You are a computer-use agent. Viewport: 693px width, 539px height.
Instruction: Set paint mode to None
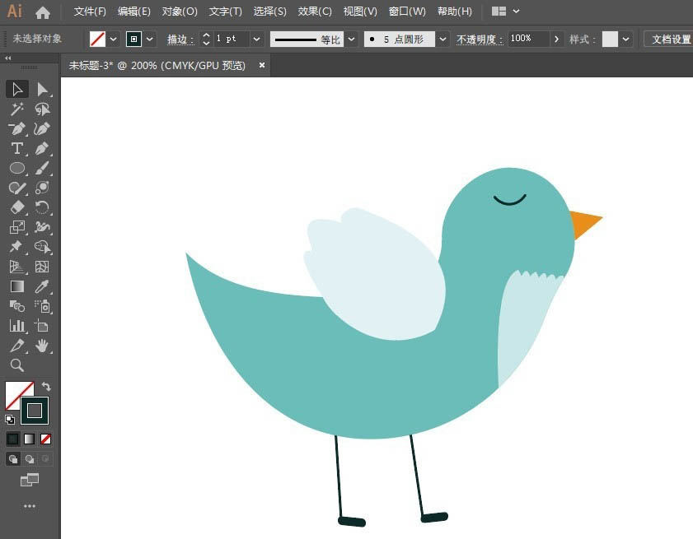point(45,439)
